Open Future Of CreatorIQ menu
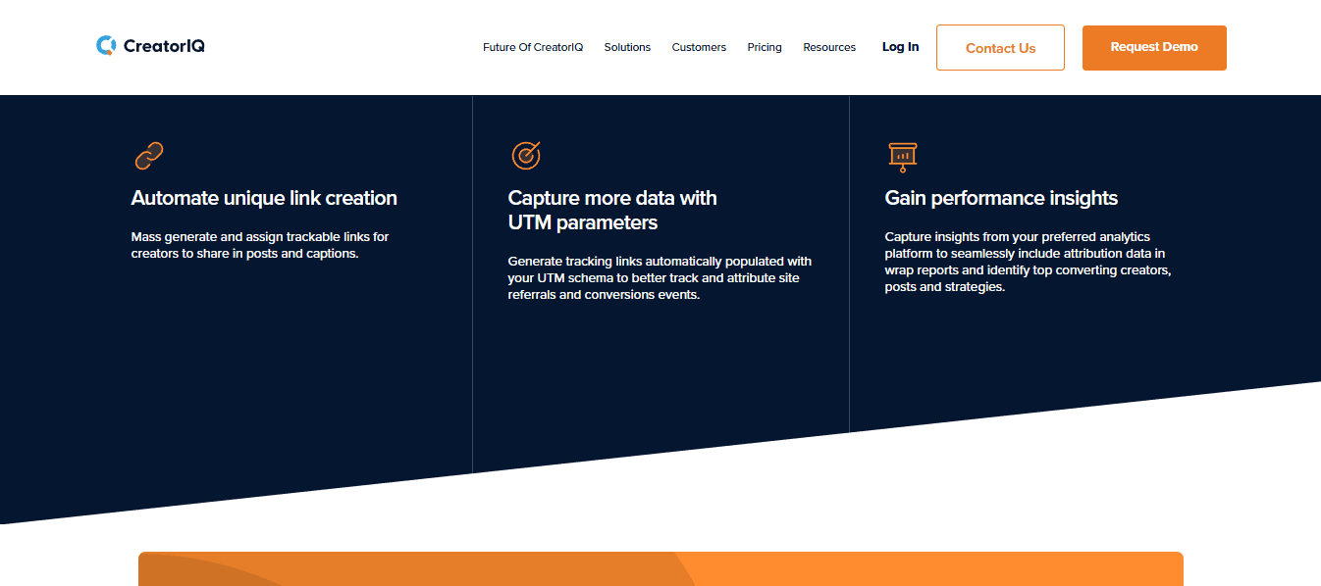This screenshot has height=586, width=1321. point(533,47)
